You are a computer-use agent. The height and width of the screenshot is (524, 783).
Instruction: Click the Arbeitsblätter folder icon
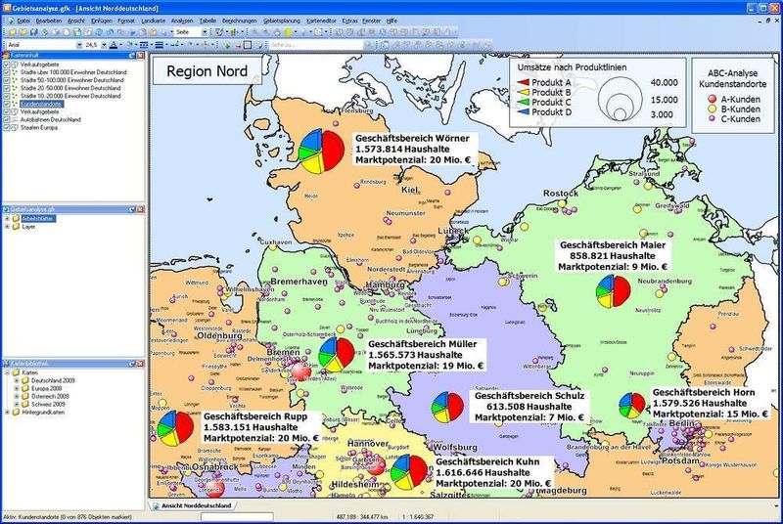[x=16, y=218]
